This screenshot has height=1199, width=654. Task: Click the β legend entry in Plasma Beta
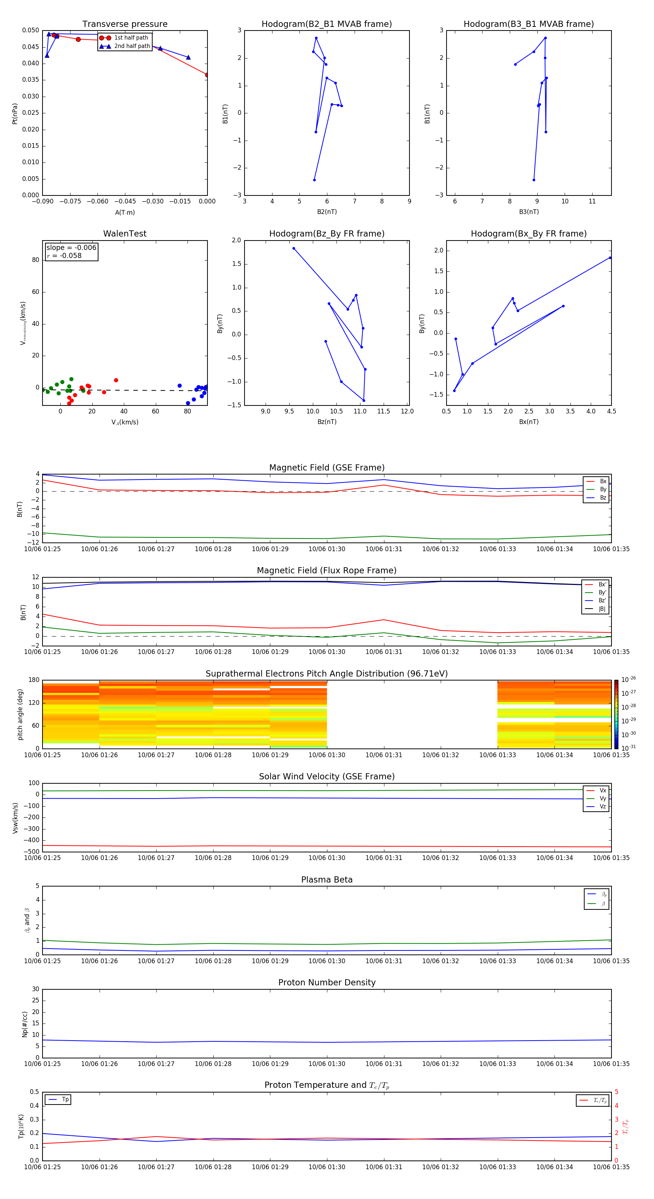(597, 904)
